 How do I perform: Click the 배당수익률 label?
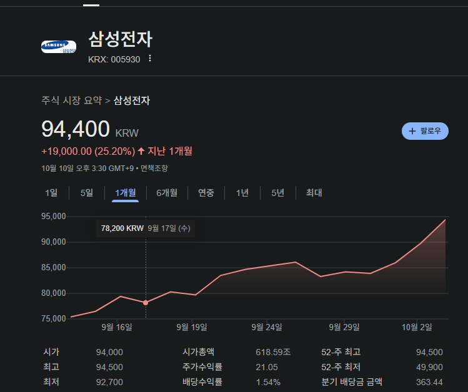point(202,381)
